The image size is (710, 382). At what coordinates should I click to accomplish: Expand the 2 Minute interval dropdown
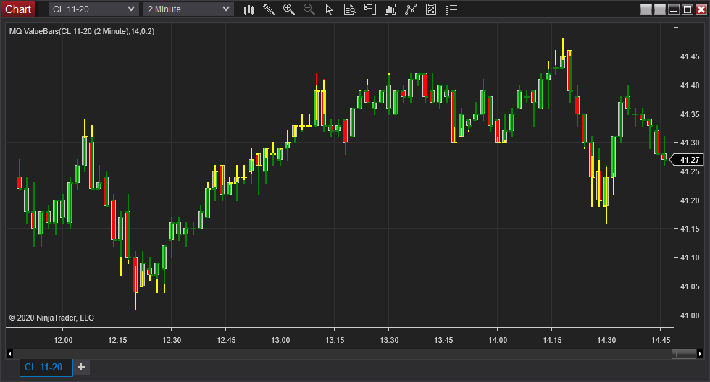188,9
